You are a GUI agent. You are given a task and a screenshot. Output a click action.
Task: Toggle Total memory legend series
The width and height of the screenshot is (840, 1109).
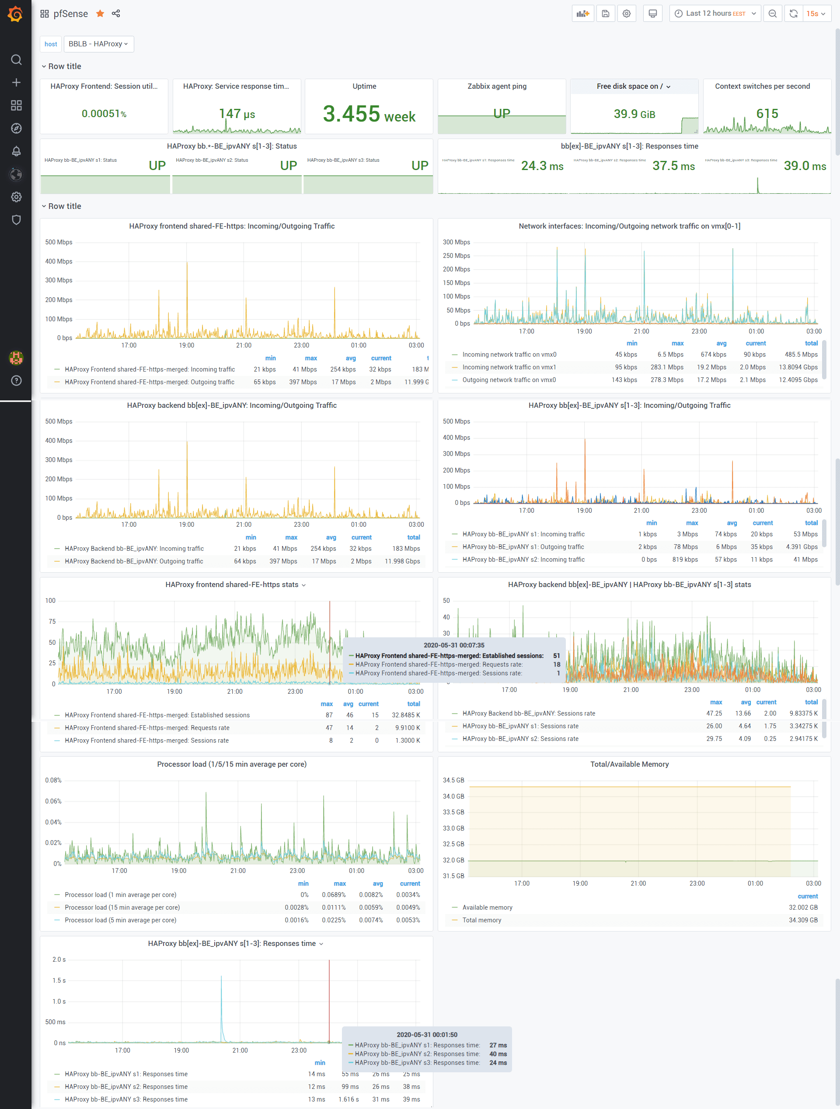[481, 920]
